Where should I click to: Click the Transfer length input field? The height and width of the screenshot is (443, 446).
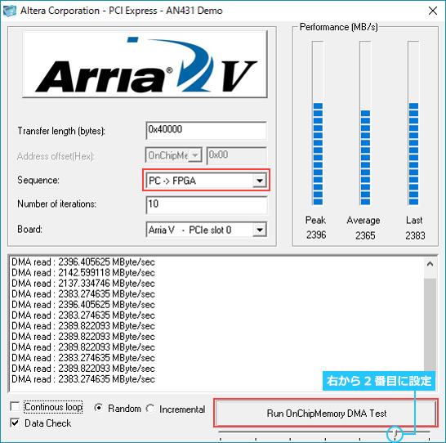click(x=206, y=130)
